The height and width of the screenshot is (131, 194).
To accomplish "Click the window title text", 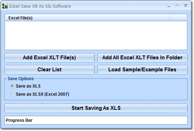I will [x=40, y=6].
